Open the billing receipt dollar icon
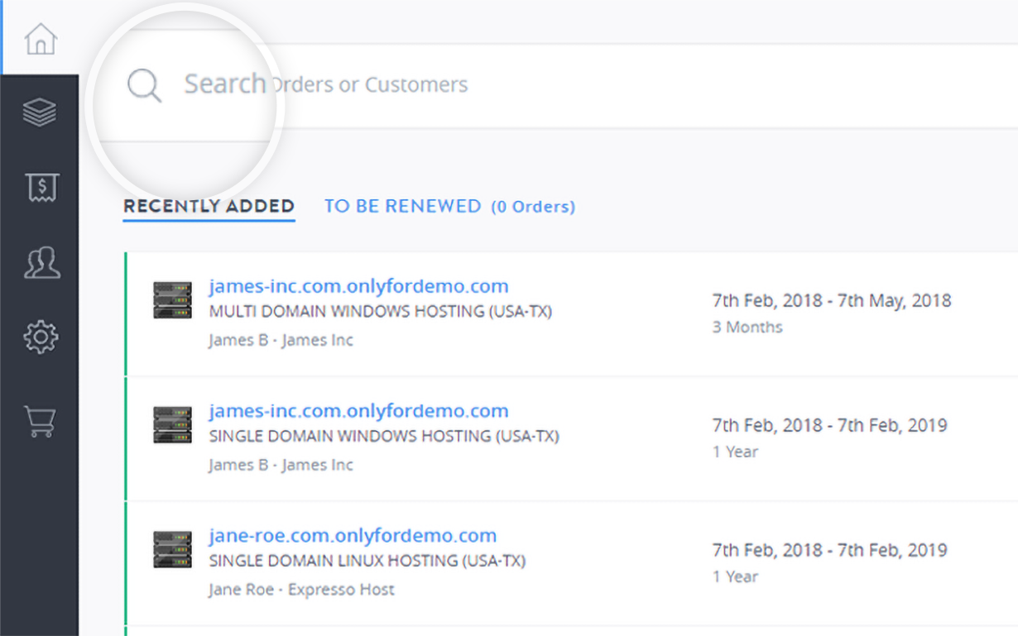Viewport: 1018px width, 636px height. click(41, 188)
